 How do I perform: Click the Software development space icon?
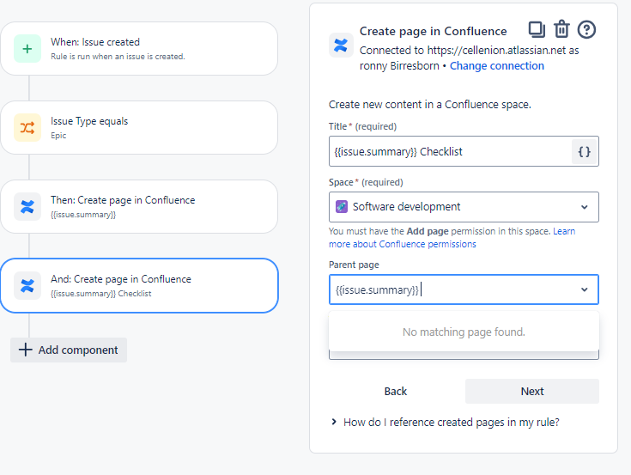[x=342, y=207]
